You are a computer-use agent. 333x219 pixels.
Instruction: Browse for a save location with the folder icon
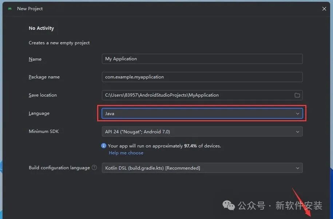(x=297, y=95)
